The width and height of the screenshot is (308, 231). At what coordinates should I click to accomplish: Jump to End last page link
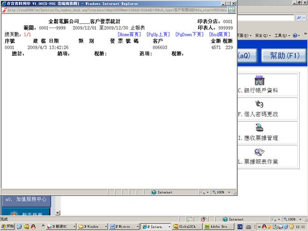220,35
